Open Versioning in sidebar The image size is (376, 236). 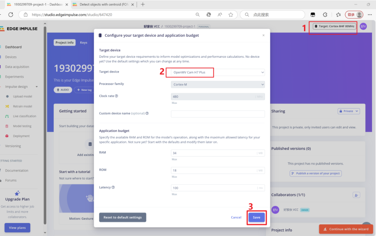(13, 146)
